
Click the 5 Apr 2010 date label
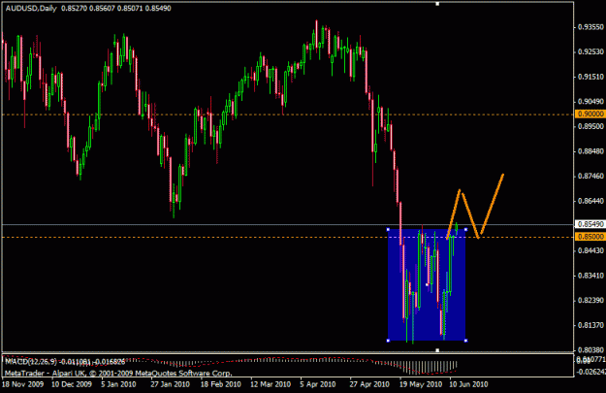(x=318, y=384)
